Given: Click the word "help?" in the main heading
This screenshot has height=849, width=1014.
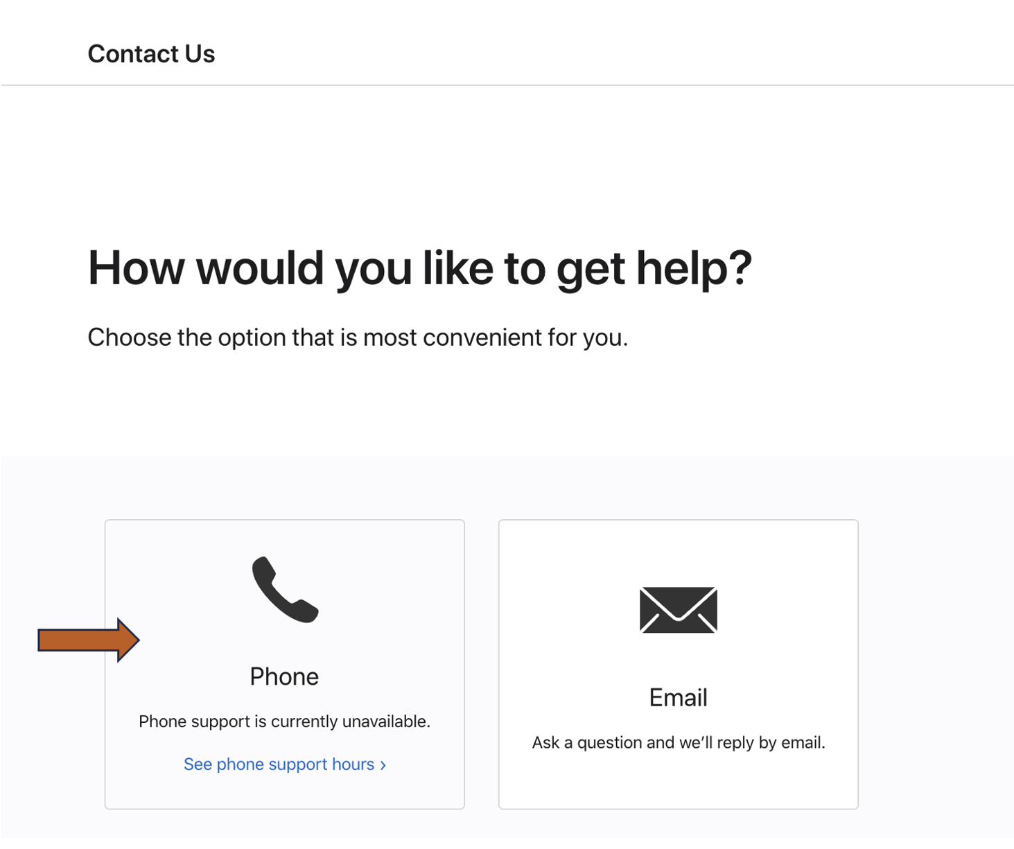Looking at the screenshot, I should tap(694, 268).
